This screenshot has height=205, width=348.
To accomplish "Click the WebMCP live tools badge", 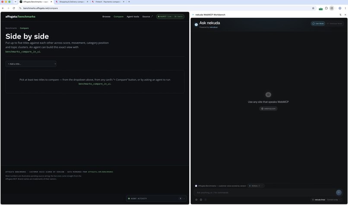I will coord(170,17).
